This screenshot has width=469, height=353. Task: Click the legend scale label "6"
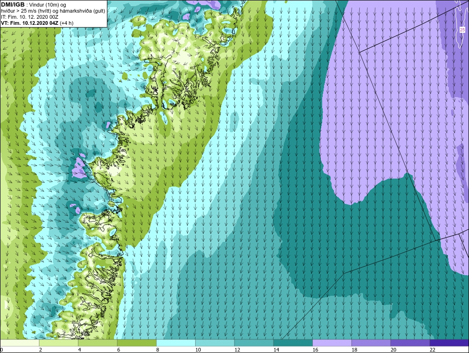(119, 350)
